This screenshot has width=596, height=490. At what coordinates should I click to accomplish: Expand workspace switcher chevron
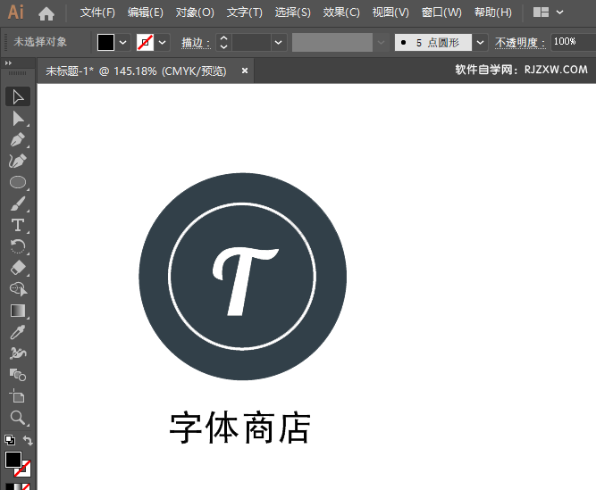coord(560,12)
